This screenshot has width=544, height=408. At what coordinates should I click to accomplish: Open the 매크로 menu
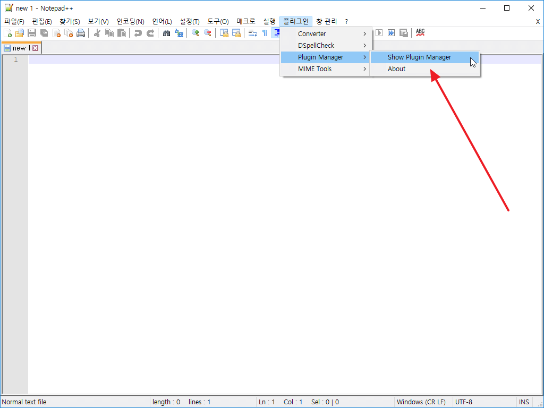246,21
